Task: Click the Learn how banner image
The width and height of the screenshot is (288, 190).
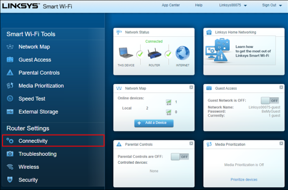Action: tap(240, 51)
